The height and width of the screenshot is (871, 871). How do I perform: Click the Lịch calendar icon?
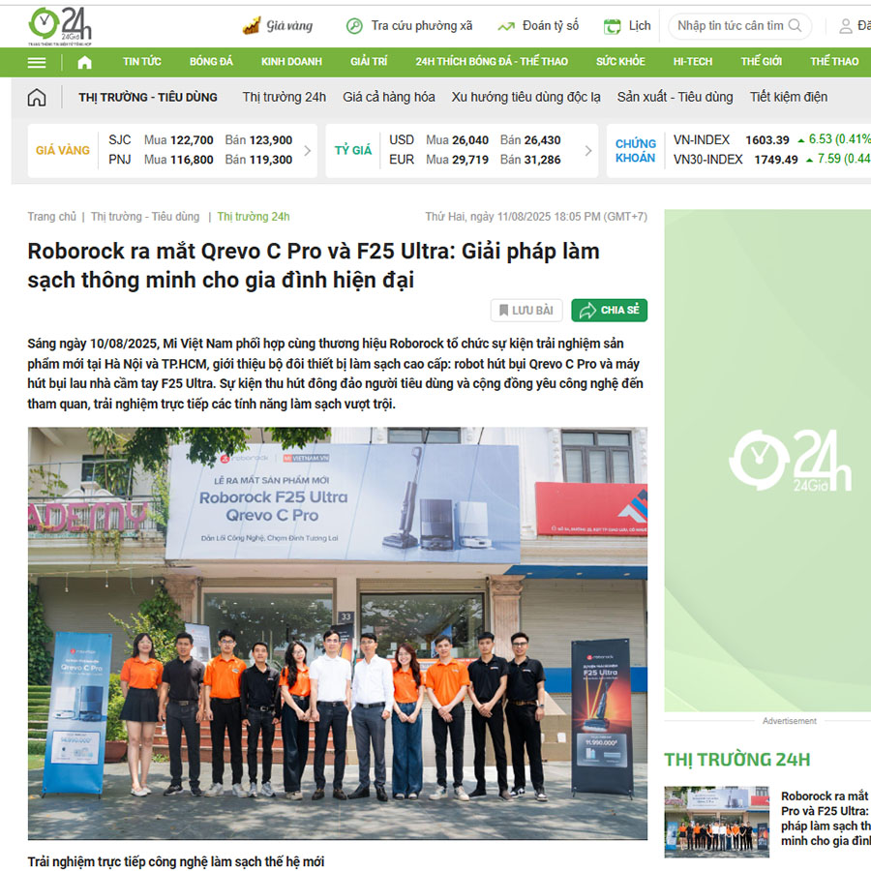point(613,26)
